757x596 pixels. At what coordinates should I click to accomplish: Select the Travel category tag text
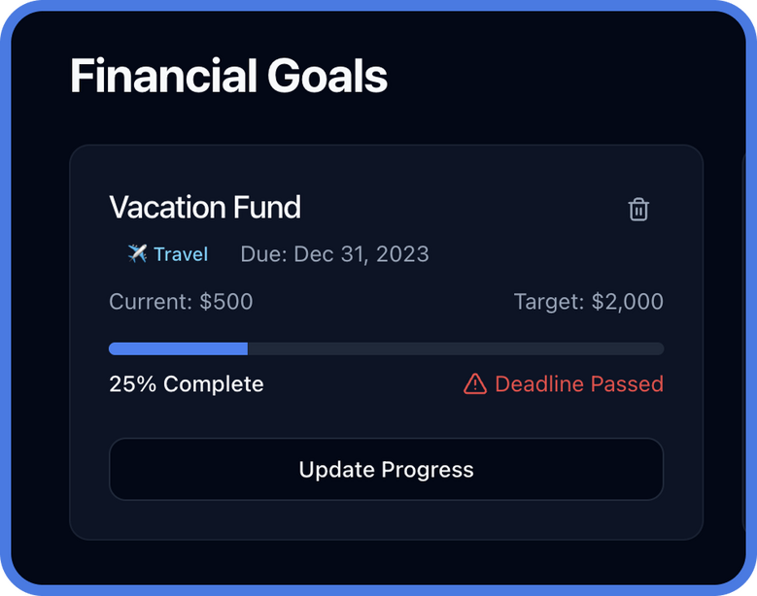coord(181,254)
